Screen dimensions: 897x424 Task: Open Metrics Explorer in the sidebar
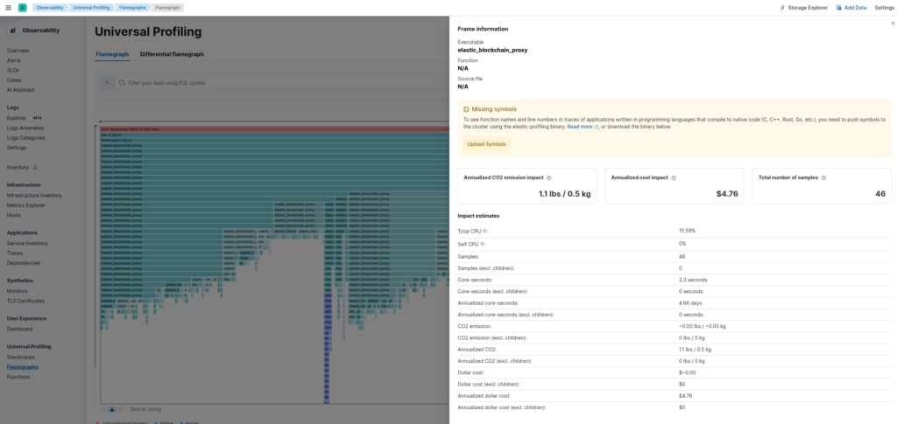(25, 205)
